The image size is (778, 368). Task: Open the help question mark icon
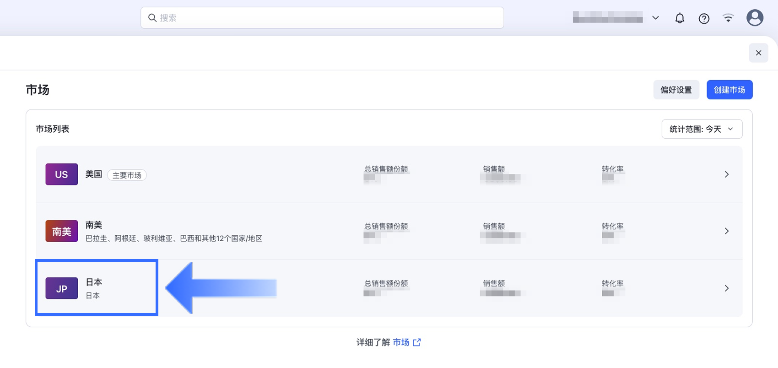click(704, 18)
